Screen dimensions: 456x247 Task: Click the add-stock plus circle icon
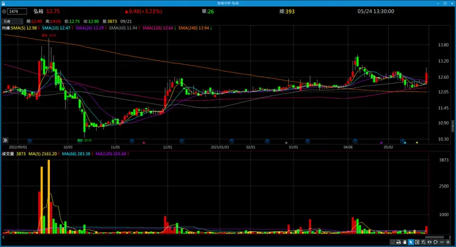pos(4,11)
